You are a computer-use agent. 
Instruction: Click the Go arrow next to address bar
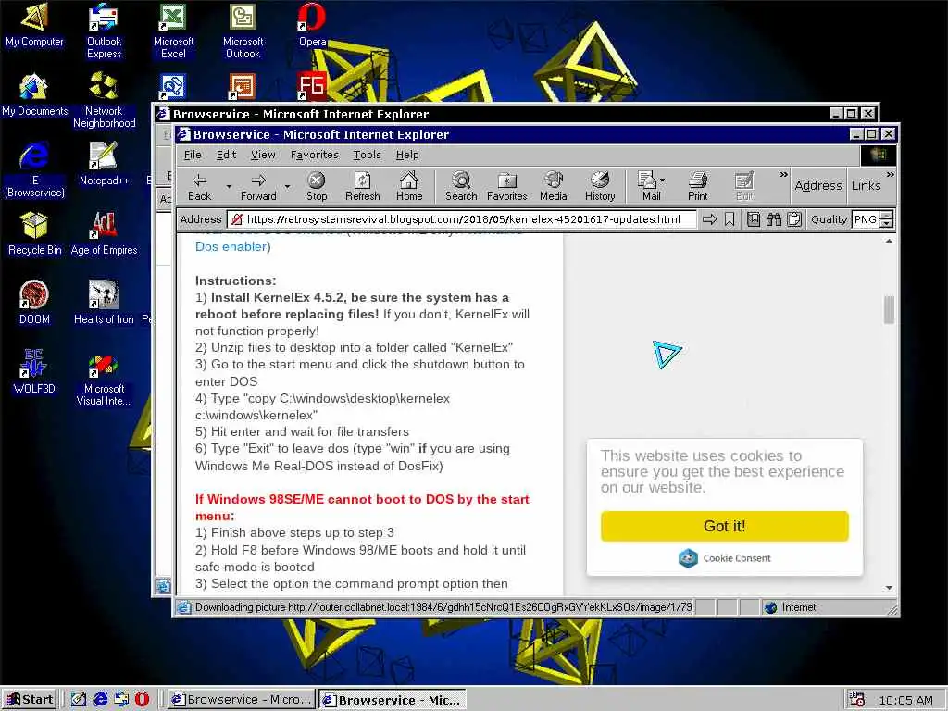tap(709, 219)
